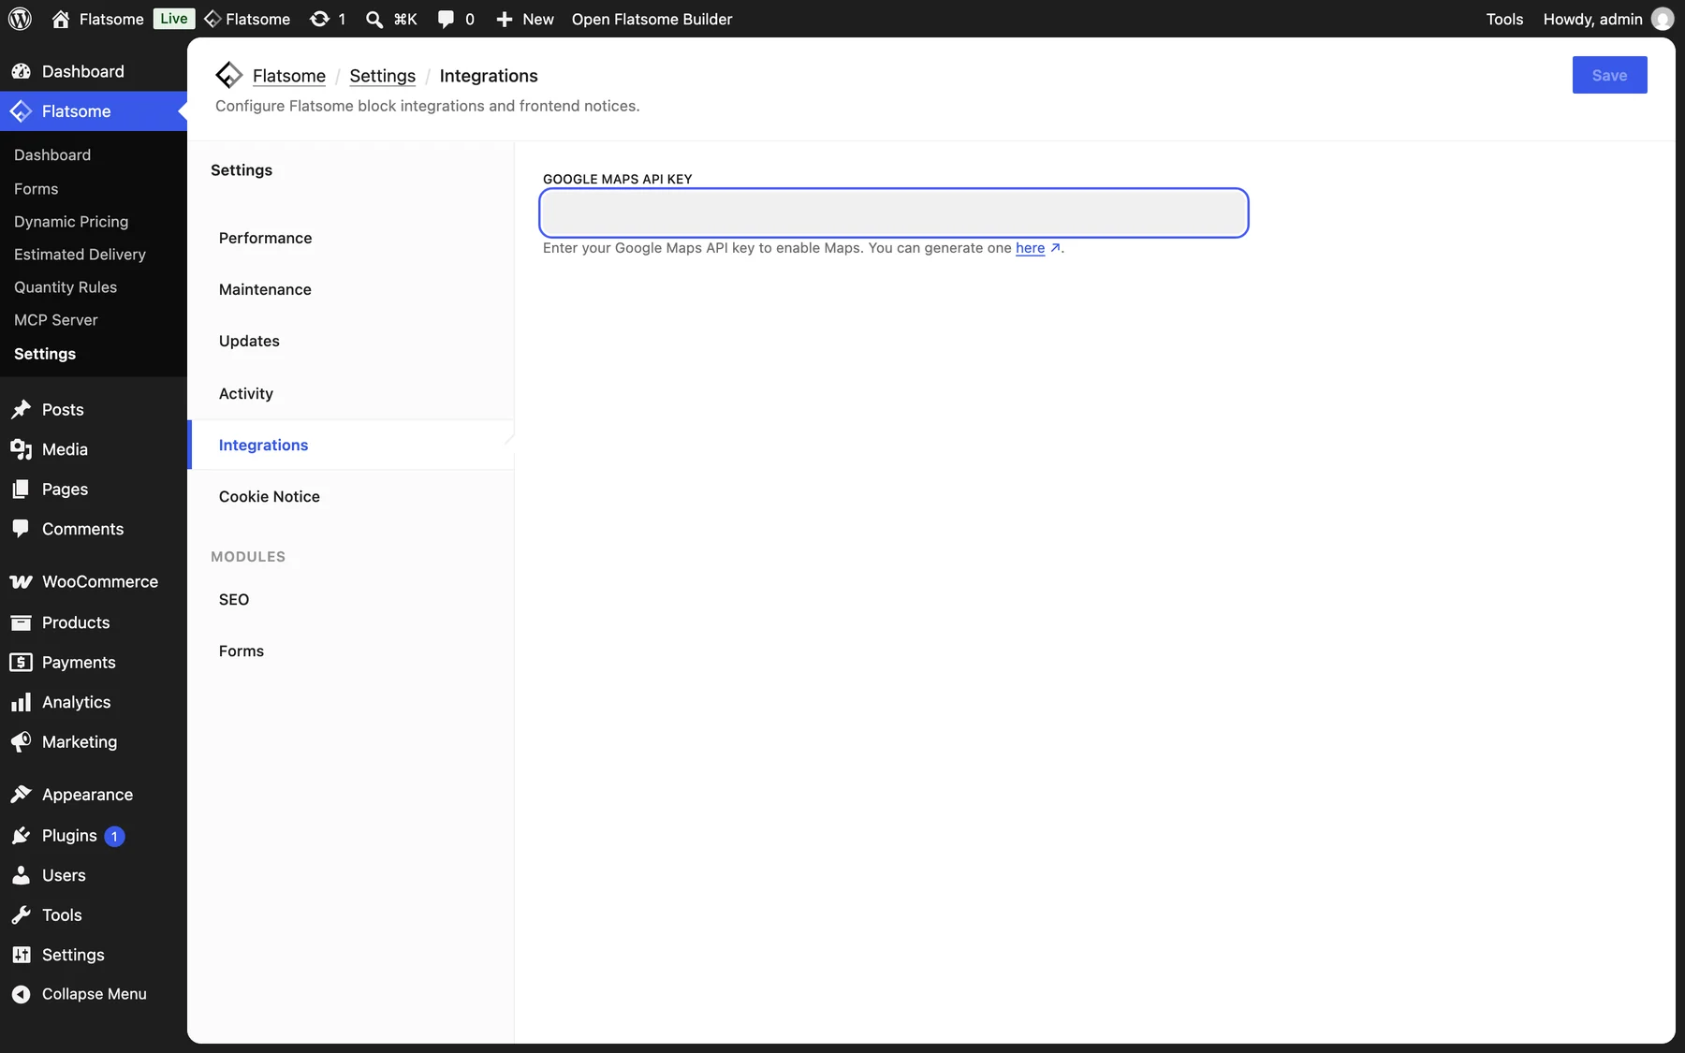Viewport: 1685px width, 1053px height.
Task: Click the WordPress logo icon
Action: (20, 19)
